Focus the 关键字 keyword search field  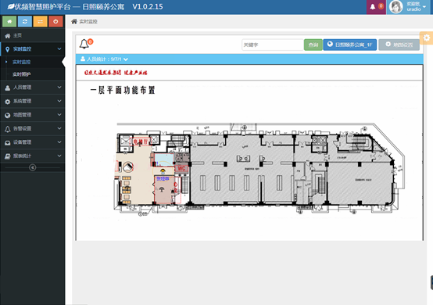273,45
